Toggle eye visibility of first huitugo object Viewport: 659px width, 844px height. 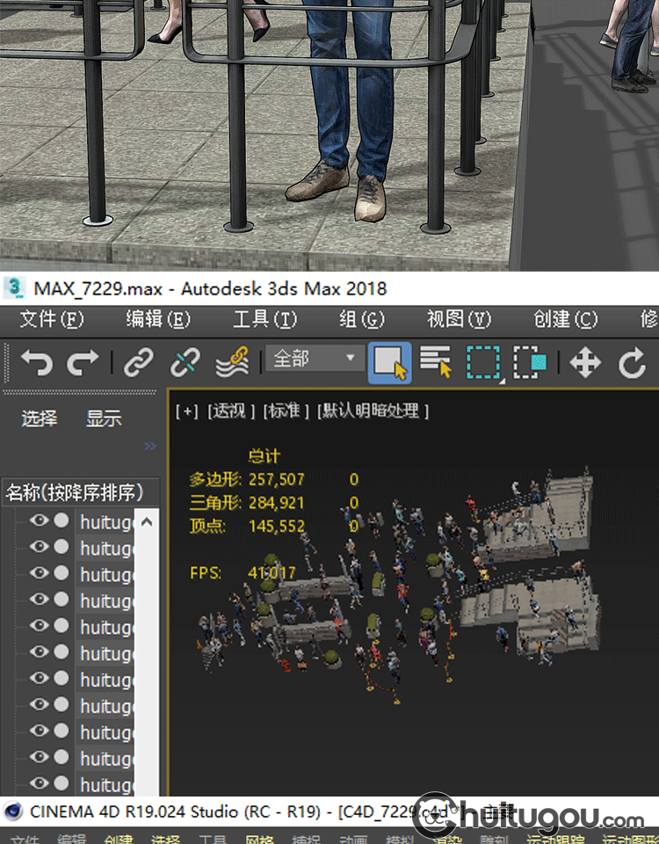pos(39,520)
